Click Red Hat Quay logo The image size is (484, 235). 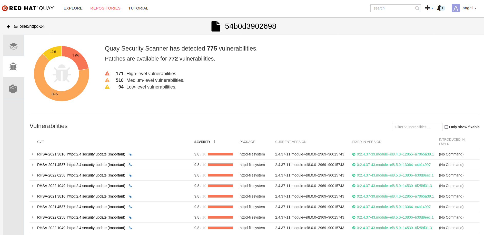tap(28, 8)
